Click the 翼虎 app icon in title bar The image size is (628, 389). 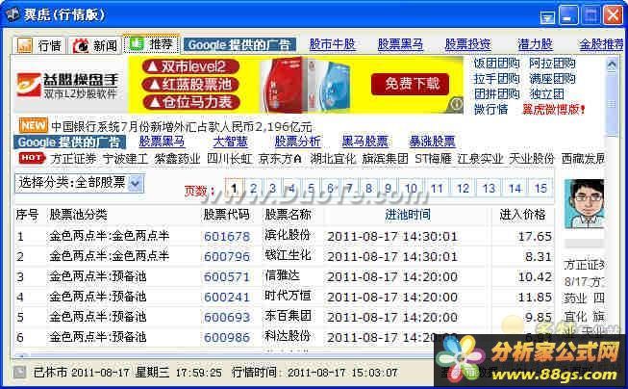point(13,14)
